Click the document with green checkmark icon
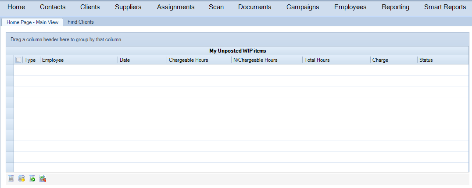The width and height of the screenshot is (472, 188). [x=32, y=179]
